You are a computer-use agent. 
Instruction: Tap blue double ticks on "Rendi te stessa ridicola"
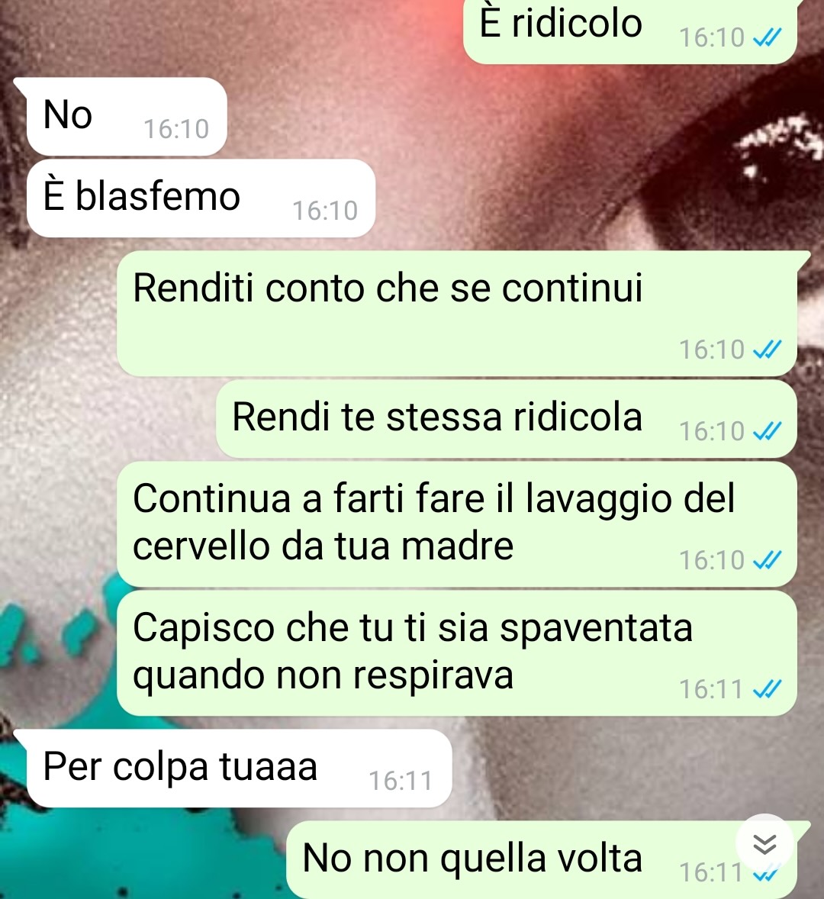(768, 432)
